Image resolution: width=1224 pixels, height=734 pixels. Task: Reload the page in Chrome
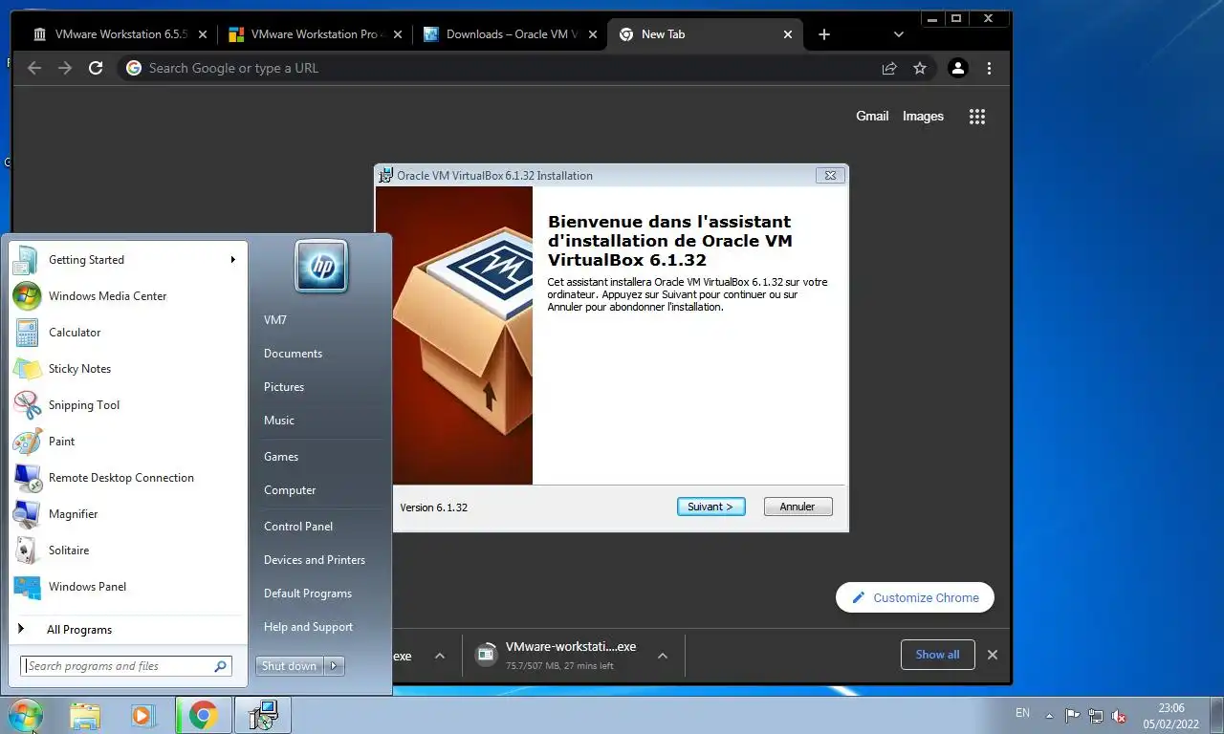tap(95, 68)
